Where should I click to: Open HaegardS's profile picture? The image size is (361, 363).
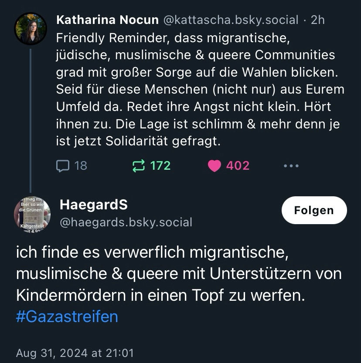pyautogui.click(x=32, y=215)
